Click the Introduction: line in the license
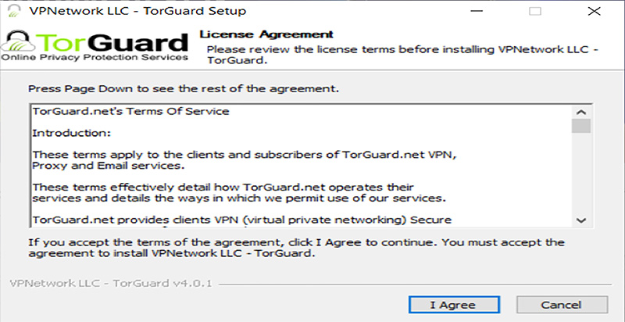625x322 pixels. (x=71, y=133)
